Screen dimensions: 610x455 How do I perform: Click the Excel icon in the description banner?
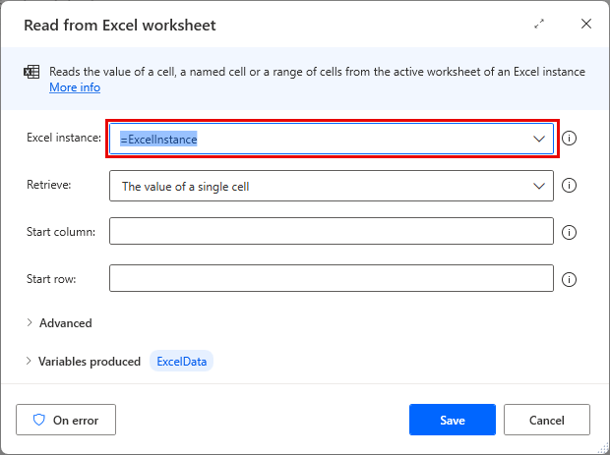31,72
